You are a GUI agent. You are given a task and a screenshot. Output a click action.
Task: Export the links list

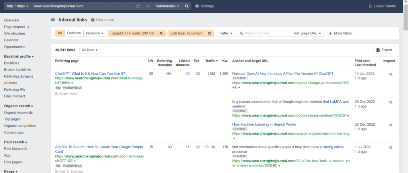[x=384, y=50]
